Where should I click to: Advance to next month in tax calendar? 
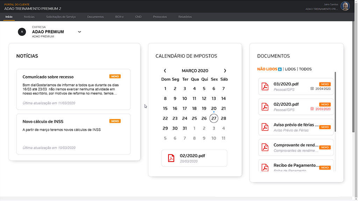click(225, 70)
